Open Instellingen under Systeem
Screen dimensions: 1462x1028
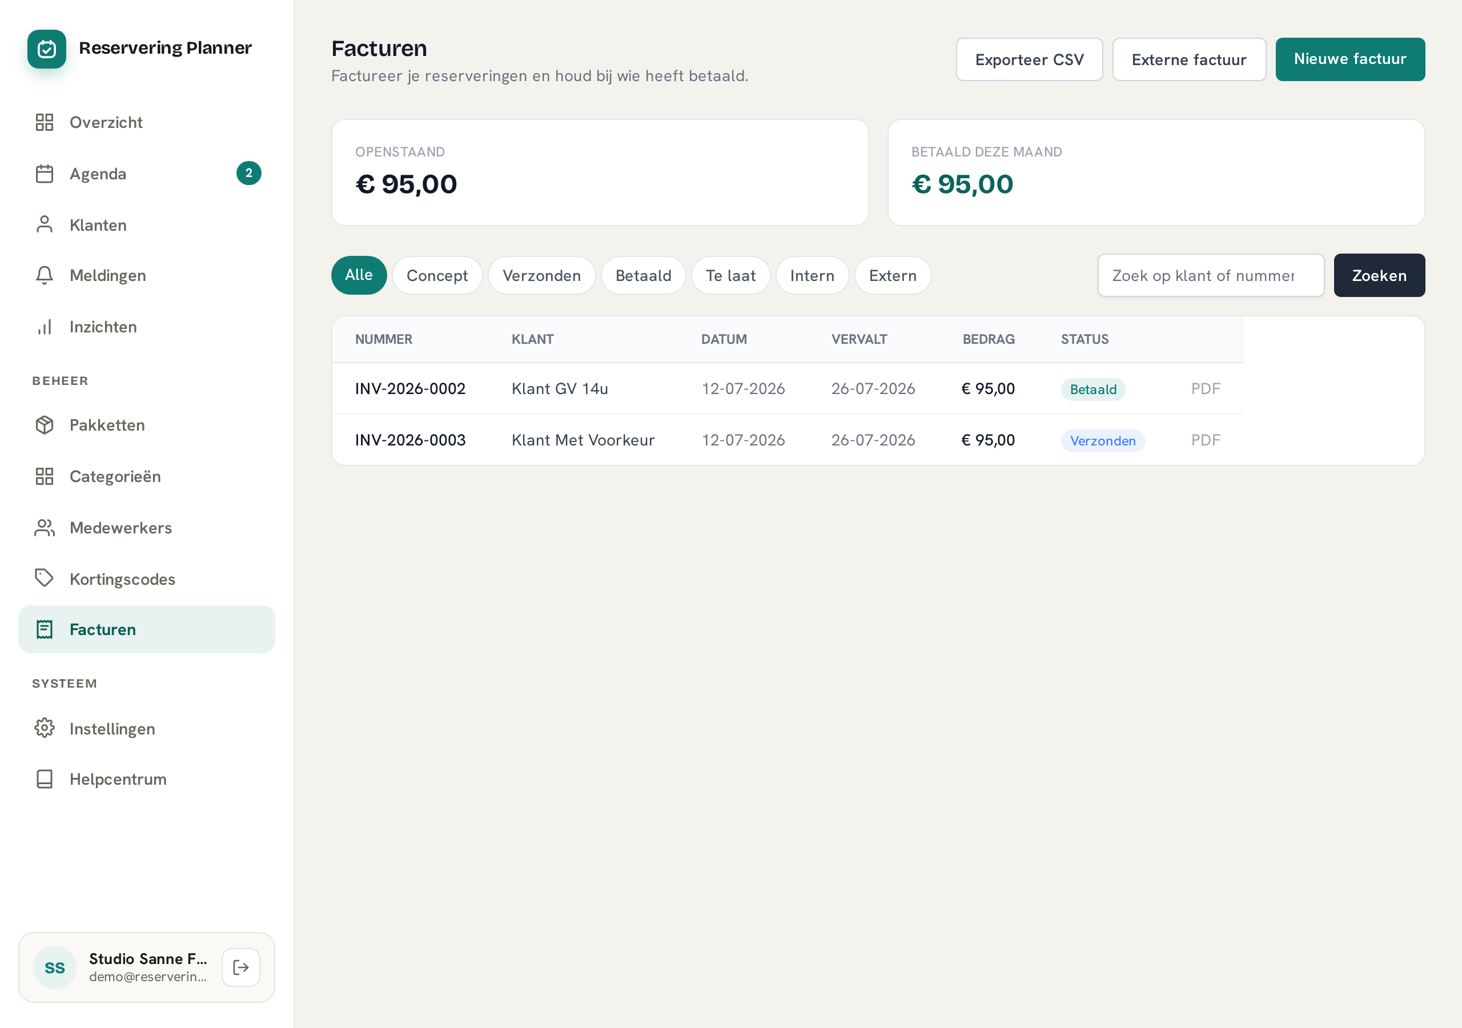[146, 728]
